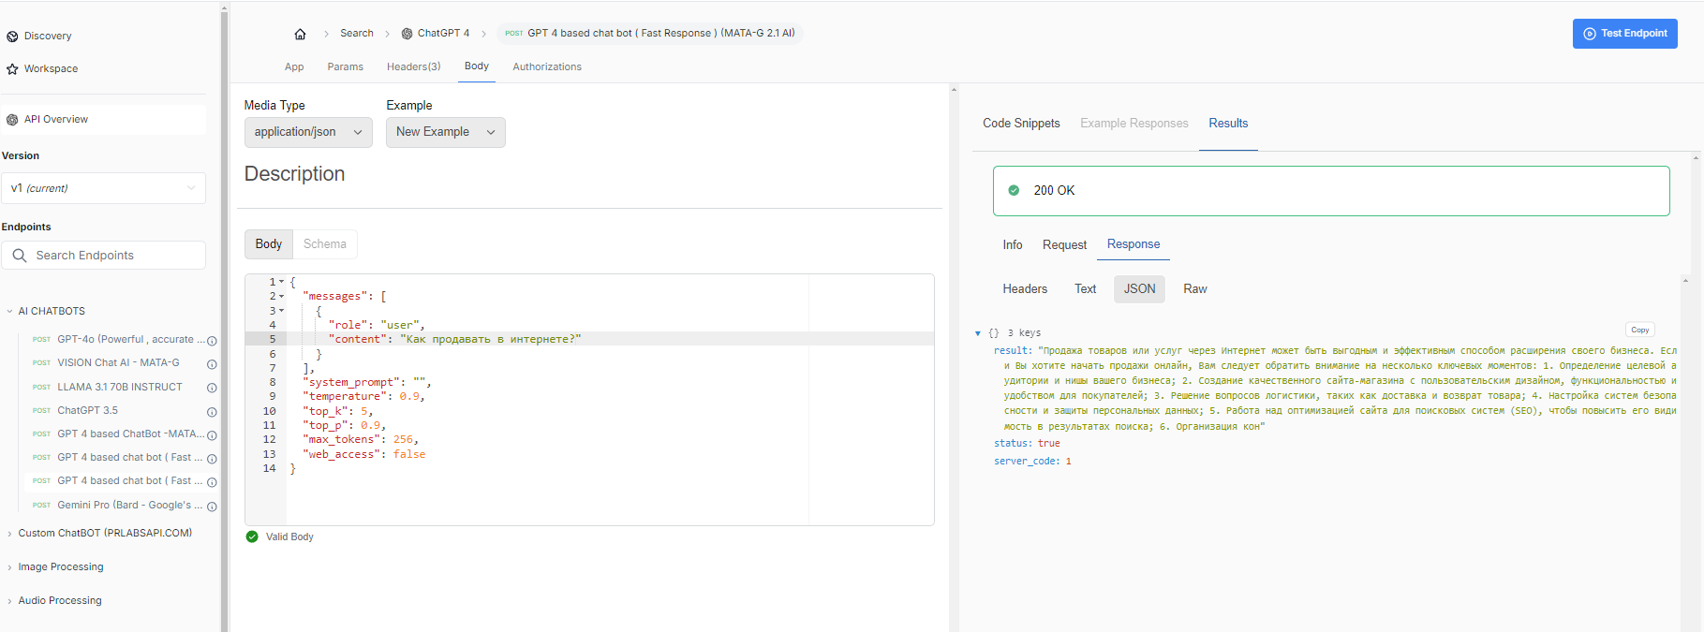Image resolution: width=1704 pixels, height=632 pixels.
Task: Click info icon beside VISION Chat AI endpoint
Action: pyautogui.click(x=212, y=364)
